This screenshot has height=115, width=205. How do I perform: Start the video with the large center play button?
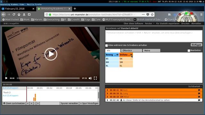point(51,54)
